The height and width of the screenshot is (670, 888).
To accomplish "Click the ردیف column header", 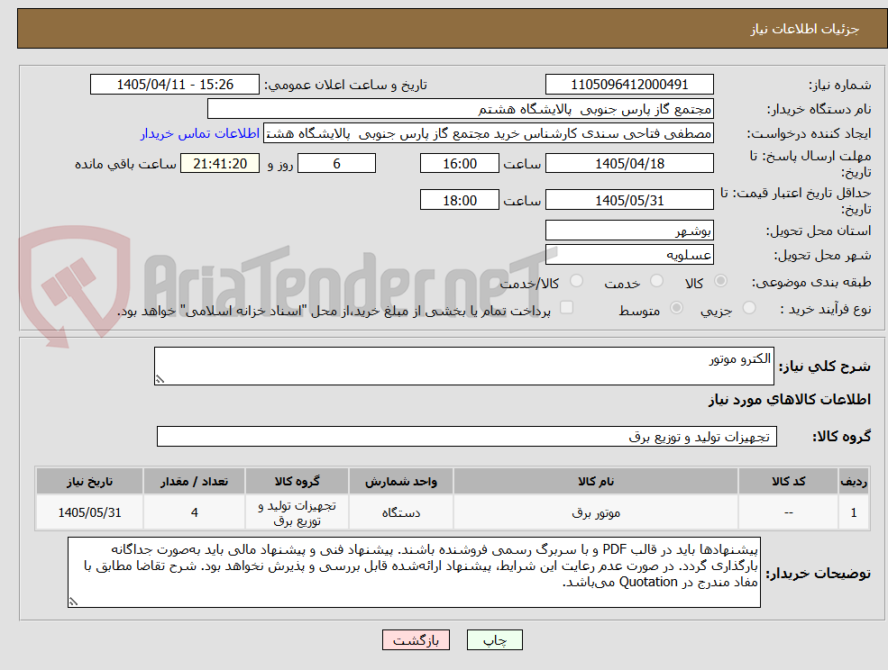I will [x=854, y=481].
